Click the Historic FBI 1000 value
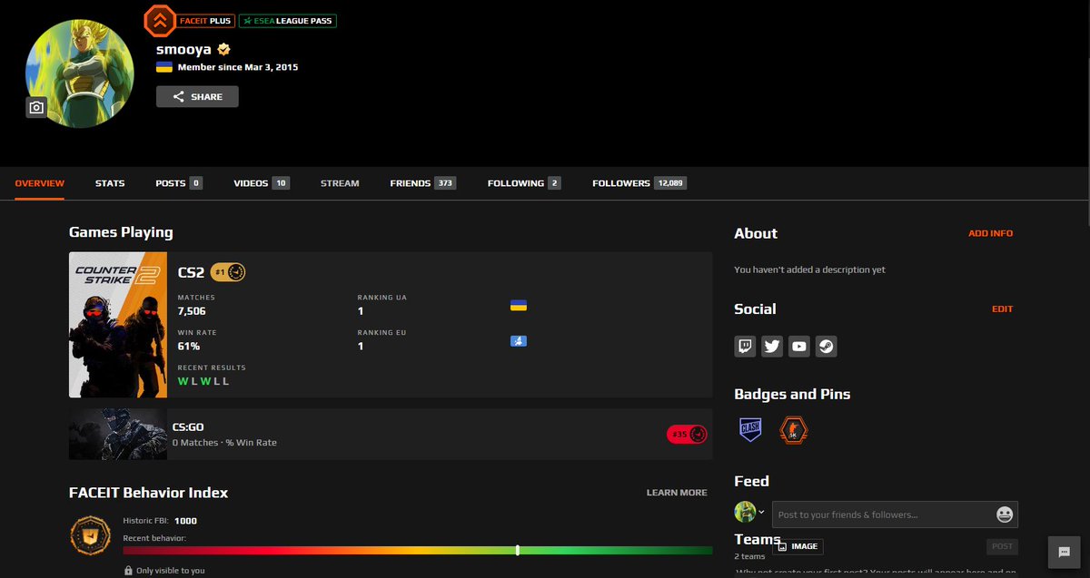Viewport: 1090px width, 578px height. (x=185, y=521)
